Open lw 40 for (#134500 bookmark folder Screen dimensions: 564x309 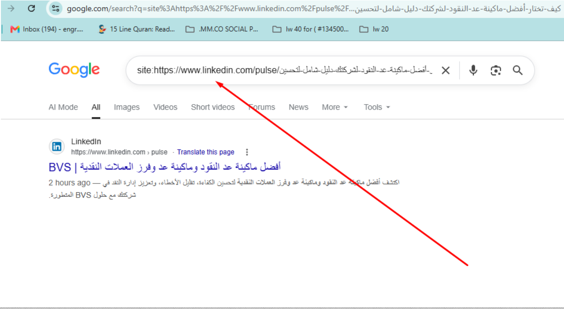point(311,29)
